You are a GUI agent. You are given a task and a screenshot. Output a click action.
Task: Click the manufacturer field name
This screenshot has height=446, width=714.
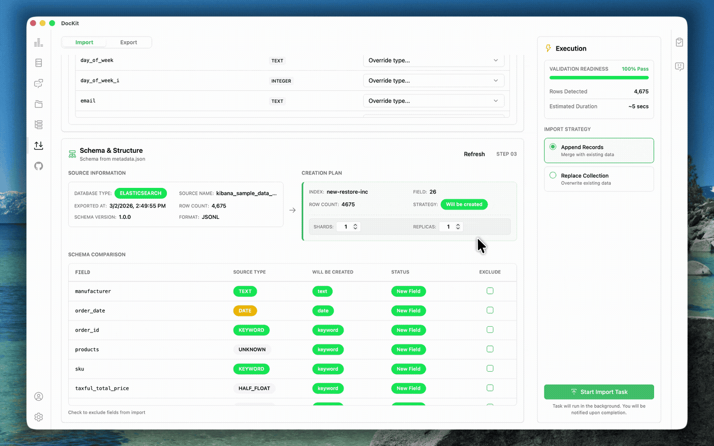tap(93, 291)
